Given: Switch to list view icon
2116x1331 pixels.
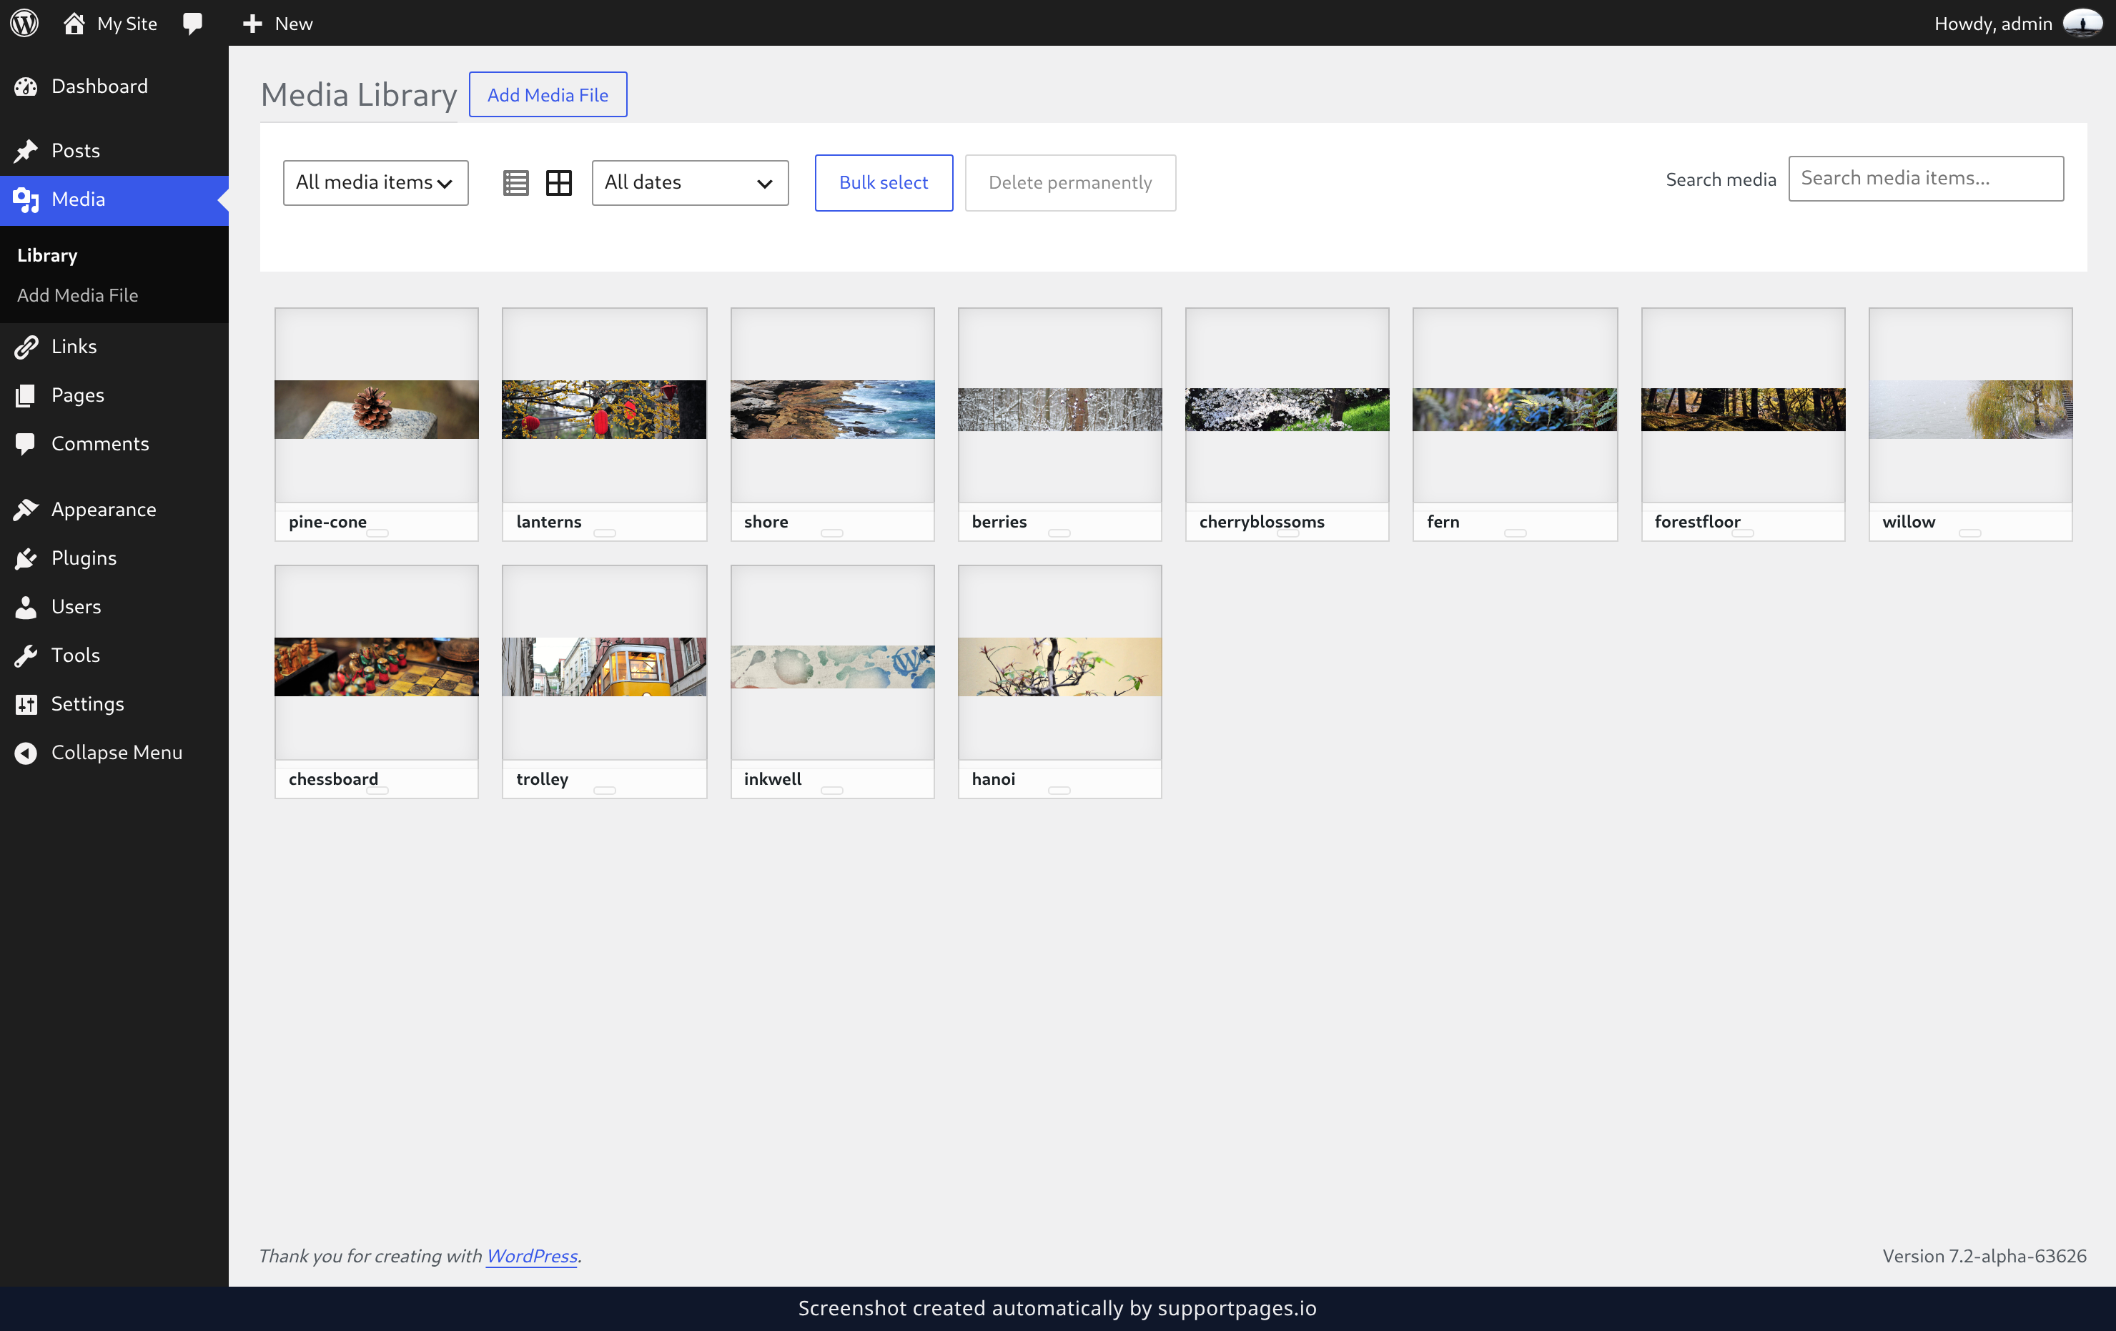Looking at the screenshot, I should pyautogui.click(x=516, y=183).
